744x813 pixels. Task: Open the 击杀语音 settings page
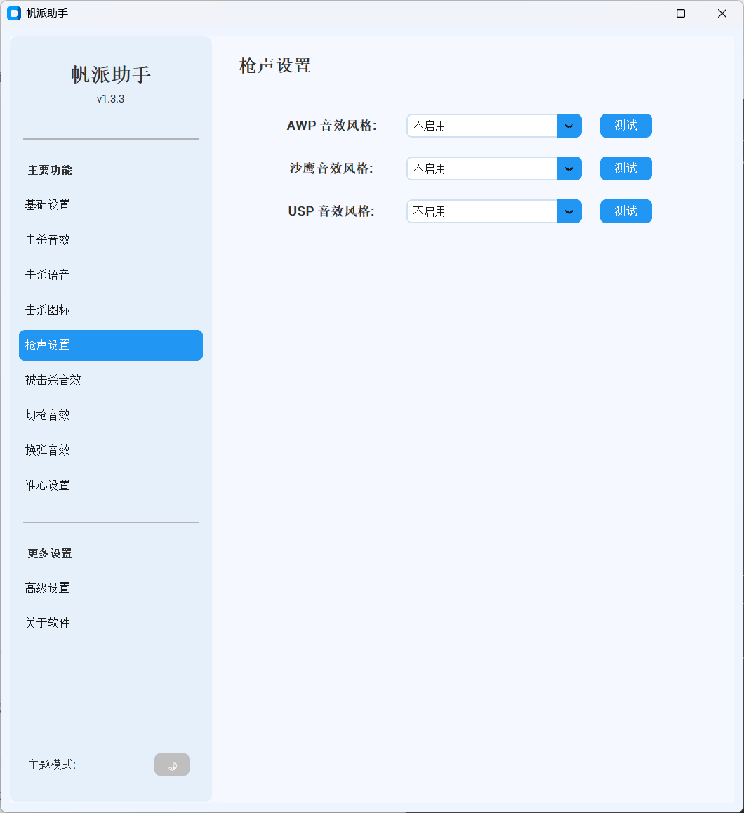click(x=47, y=275)
